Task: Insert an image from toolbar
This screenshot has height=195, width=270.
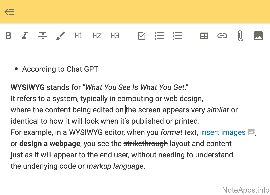Action: pos(258,36)
